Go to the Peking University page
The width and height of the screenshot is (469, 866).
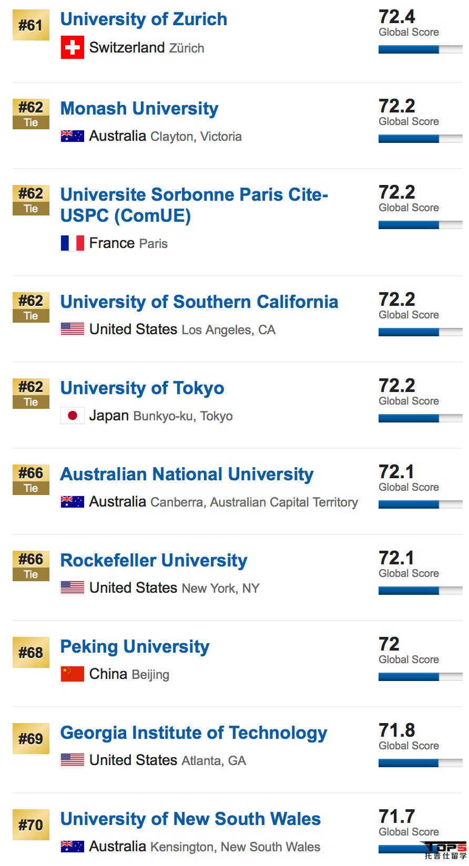click(x=135, y=647)
